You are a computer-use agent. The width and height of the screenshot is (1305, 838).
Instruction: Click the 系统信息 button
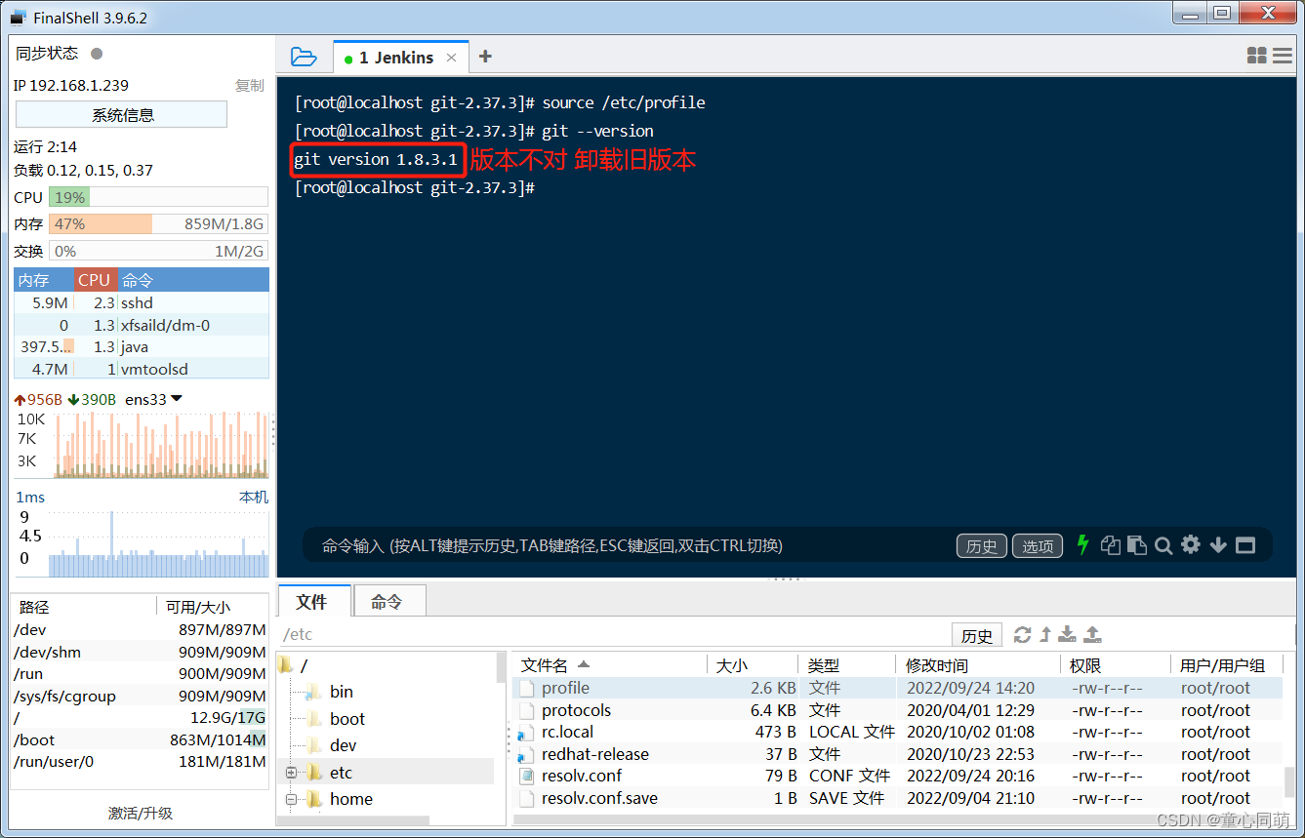tap(122, 115)
